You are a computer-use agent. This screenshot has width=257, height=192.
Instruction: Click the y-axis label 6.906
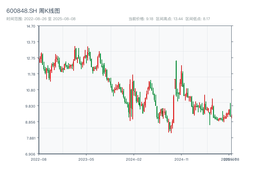pos(30,154)
